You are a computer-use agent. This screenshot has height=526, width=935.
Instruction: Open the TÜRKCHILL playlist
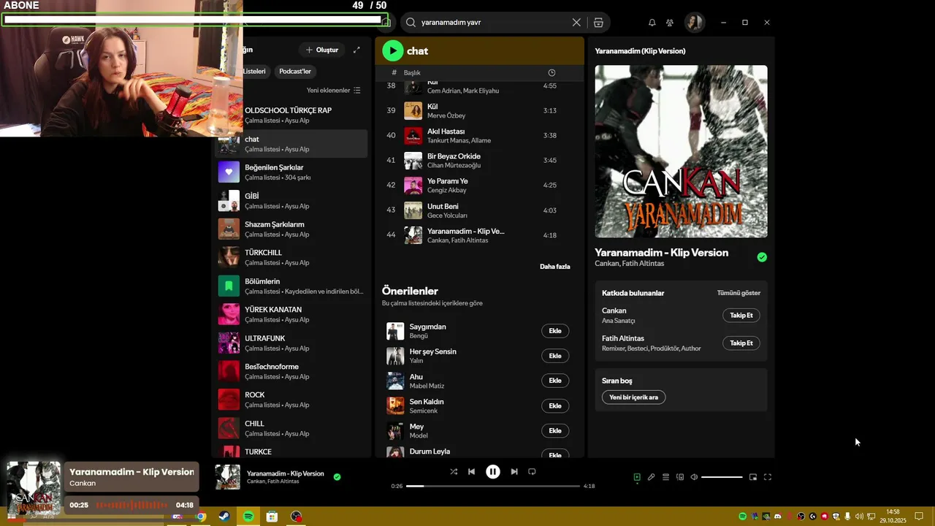(x=291, y=257)
